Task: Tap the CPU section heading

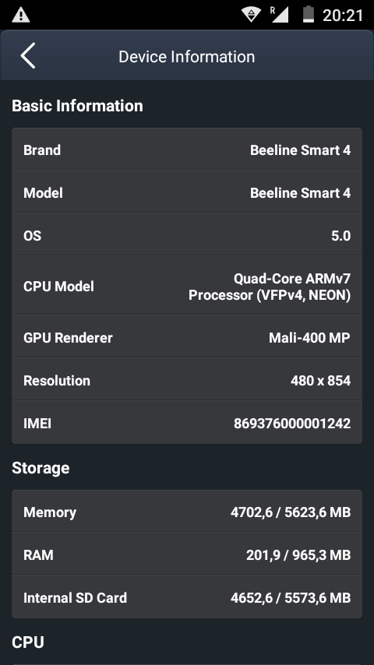Action: (28, 642)
